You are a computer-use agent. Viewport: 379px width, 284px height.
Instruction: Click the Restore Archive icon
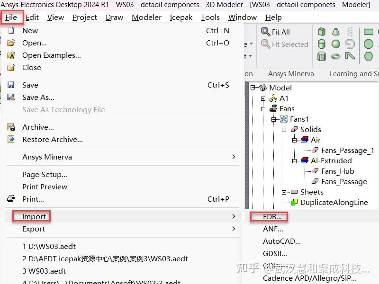pyautogui.click(x=11, y=139)
